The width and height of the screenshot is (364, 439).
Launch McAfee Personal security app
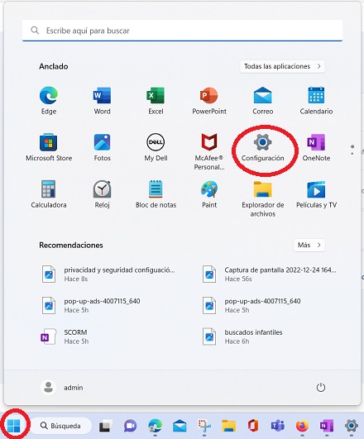(x=209, y=152)
